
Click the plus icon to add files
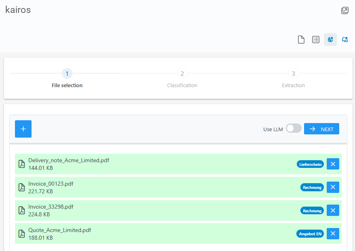coord(23,129)
